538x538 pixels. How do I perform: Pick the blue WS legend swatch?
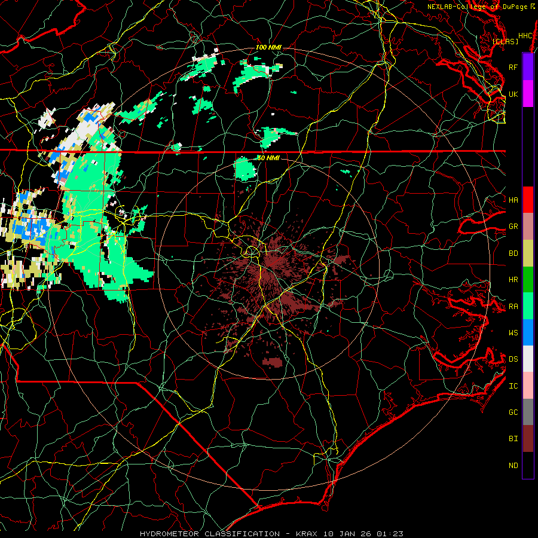coord(528,332)
